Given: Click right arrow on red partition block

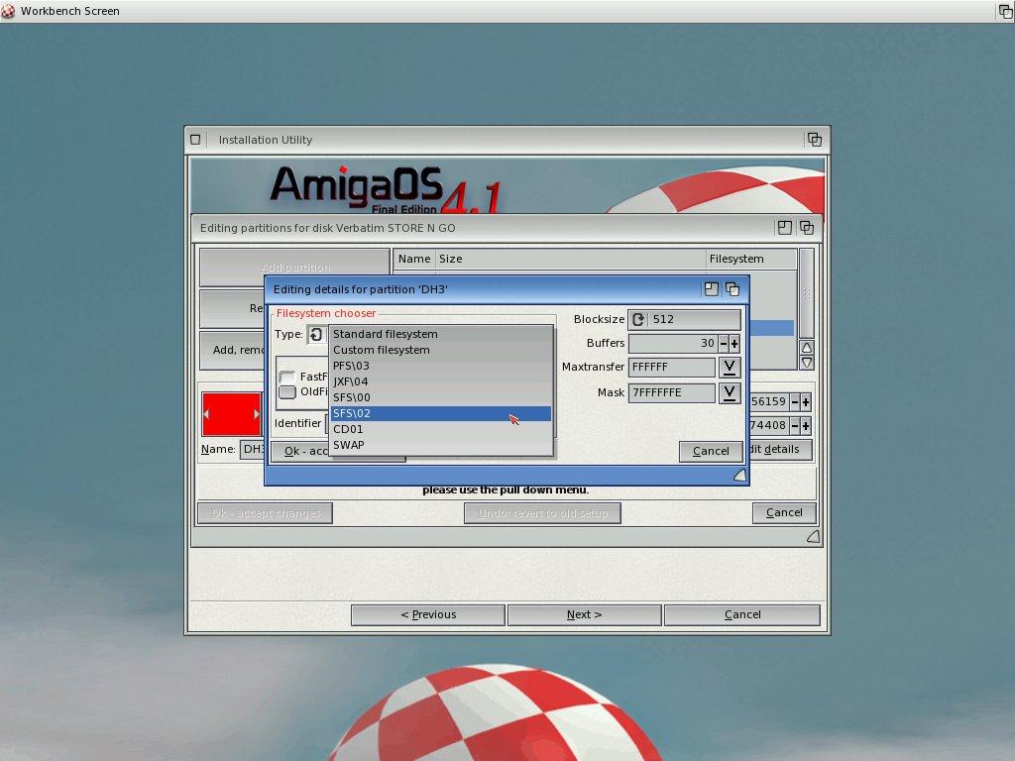Looking at the screenshot, I should [x=257, y=414].
